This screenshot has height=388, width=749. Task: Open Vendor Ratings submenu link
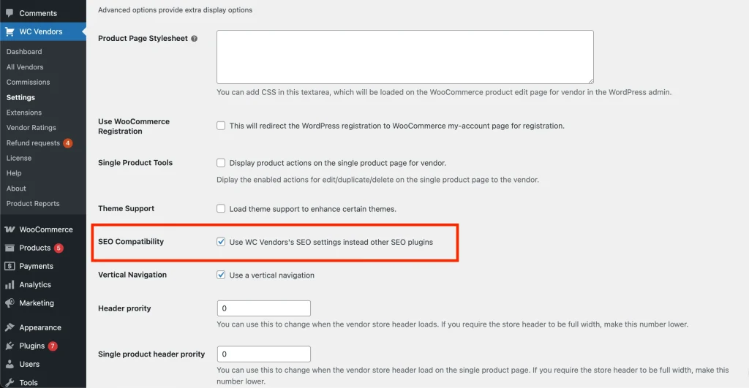[31, 127]
